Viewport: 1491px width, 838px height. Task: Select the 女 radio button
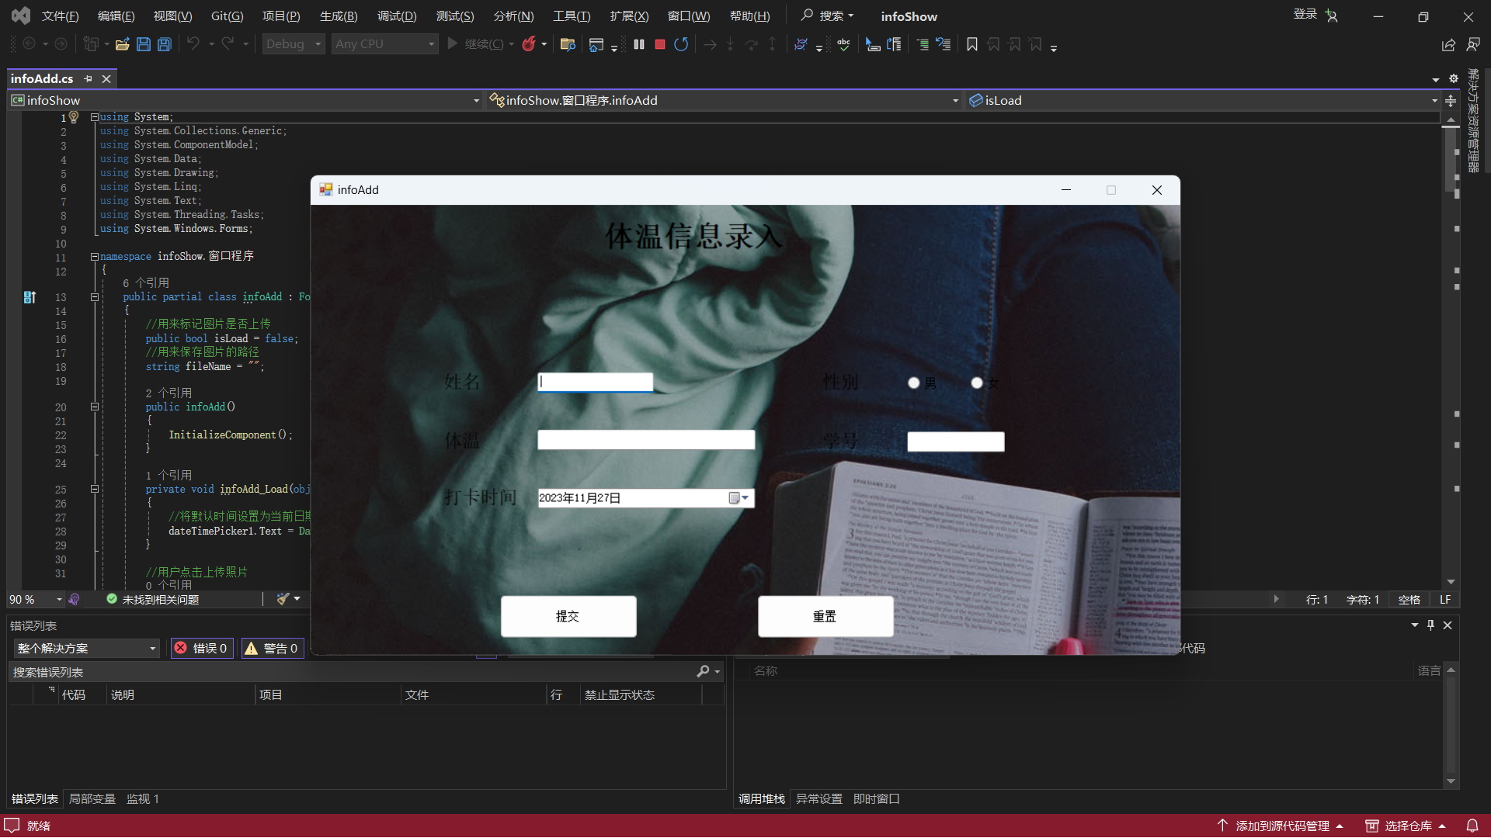point(977,383)
